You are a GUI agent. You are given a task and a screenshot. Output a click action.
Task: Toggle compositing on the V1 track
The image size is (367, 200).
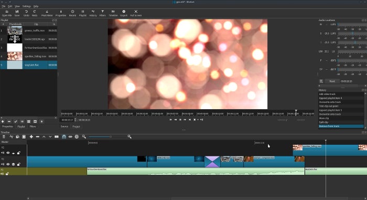tap(13, 164)
